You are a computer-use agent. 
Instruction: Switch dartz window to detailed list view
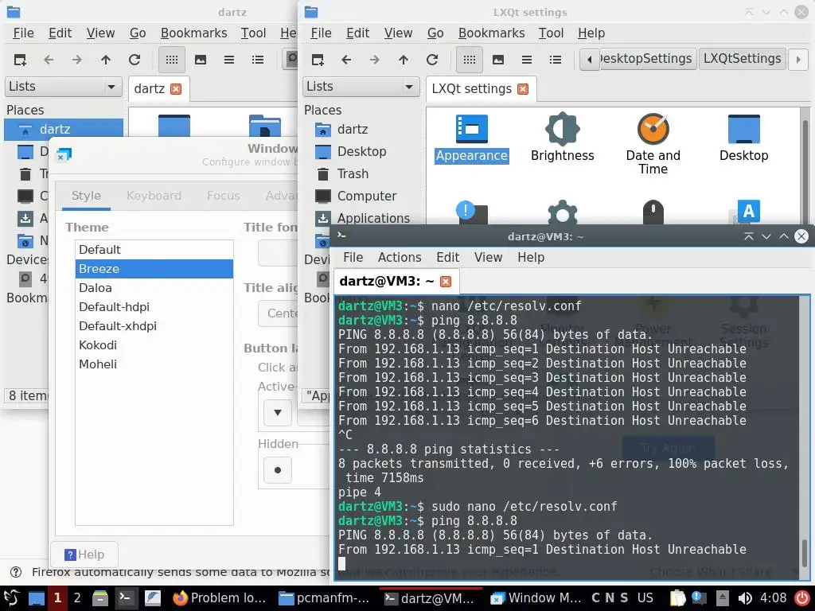tap(257, 60)
